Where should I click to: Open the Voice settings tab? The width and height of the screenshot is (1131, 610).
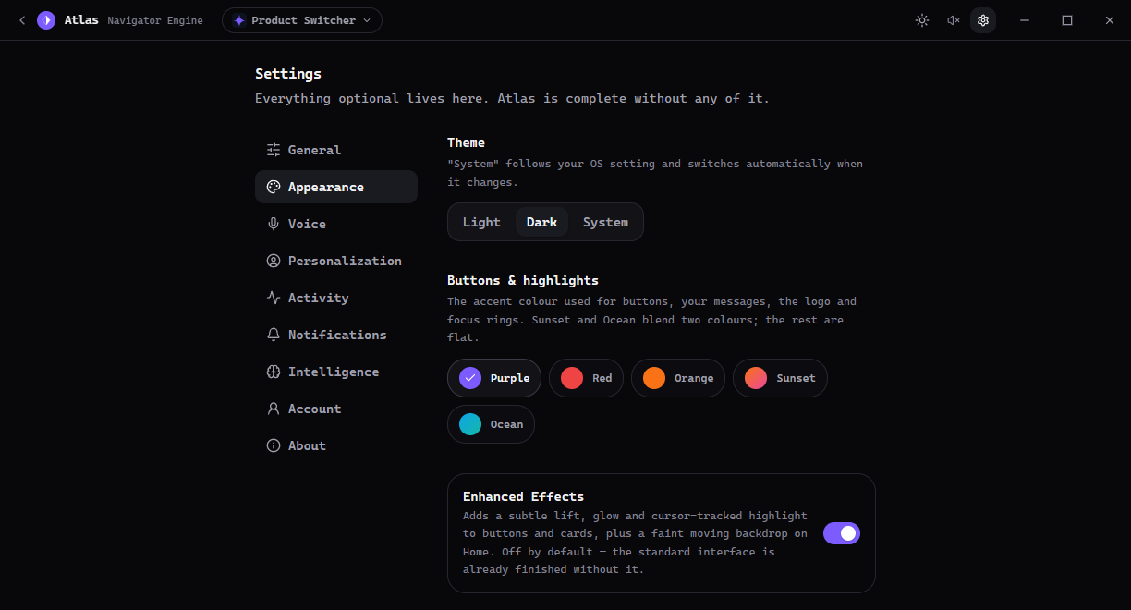click(336, 224)
